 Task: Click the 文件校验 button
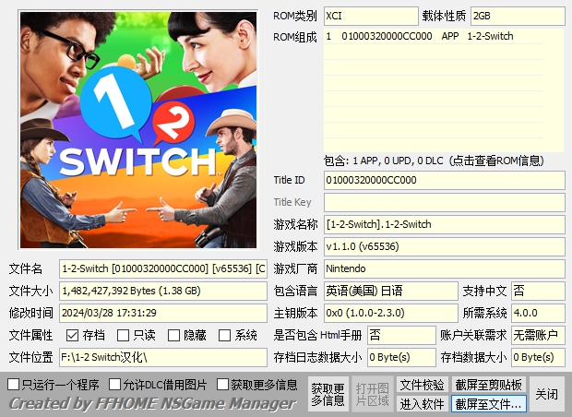(422, 385)
